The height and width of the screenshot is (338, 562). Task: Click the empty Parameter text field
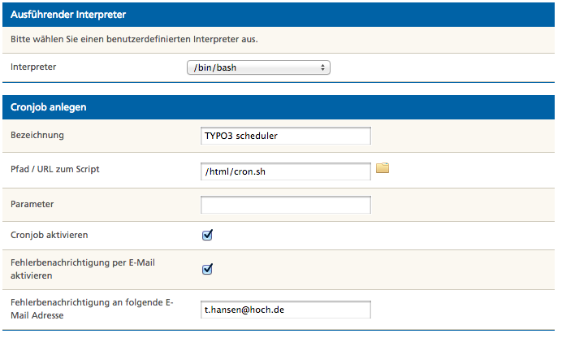(x=285, y=204)
